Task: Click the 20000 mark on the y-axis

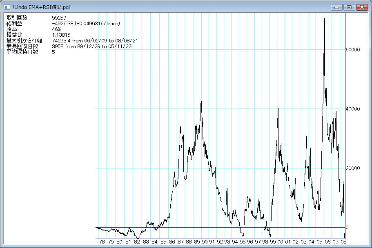Action: [x=353, y=168]
